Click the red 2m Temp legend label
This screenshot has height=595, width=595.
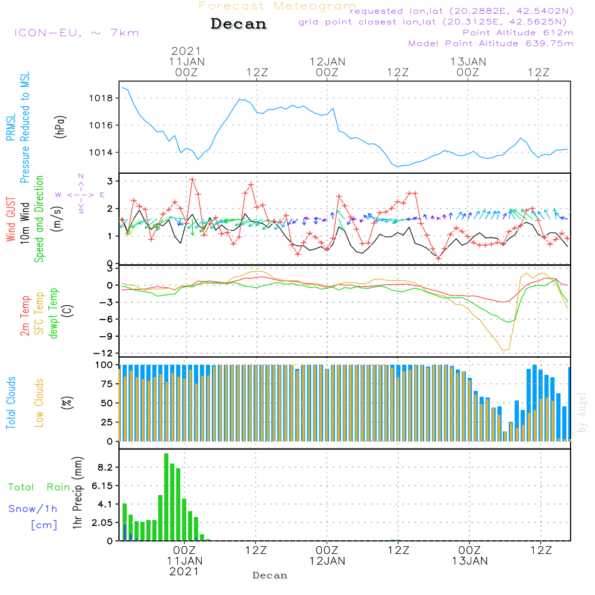(25, 314)
